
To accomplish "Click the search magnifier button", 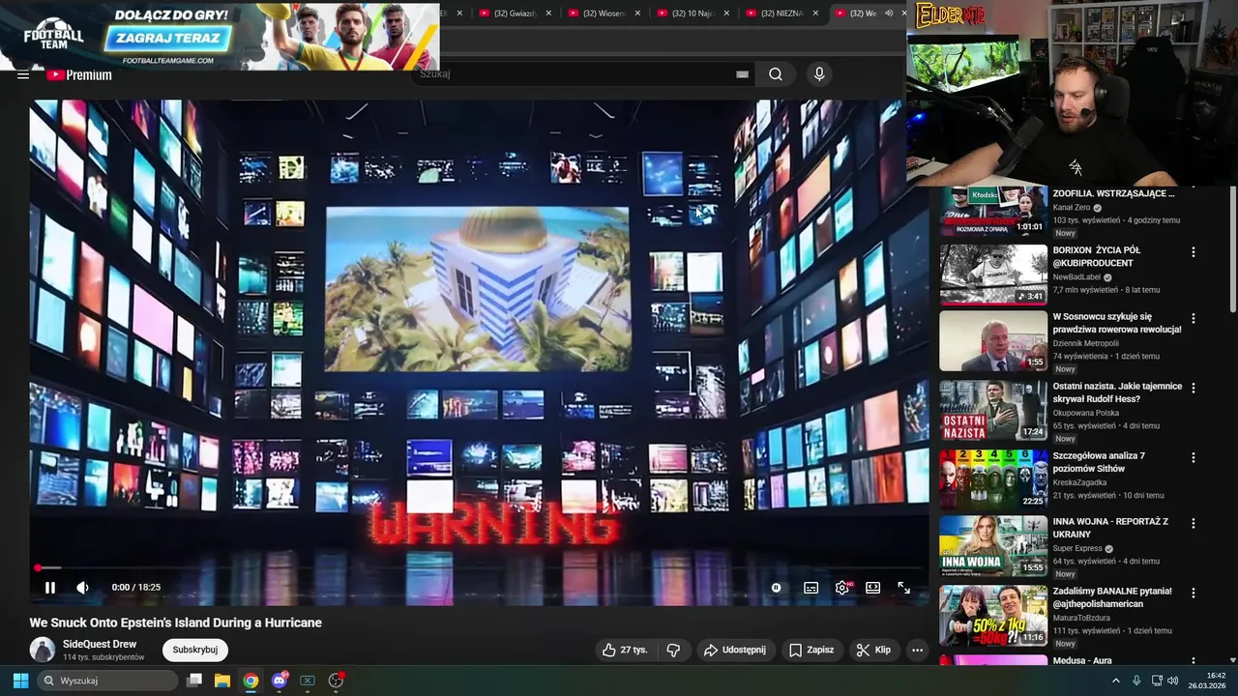I will coord(776,74).
